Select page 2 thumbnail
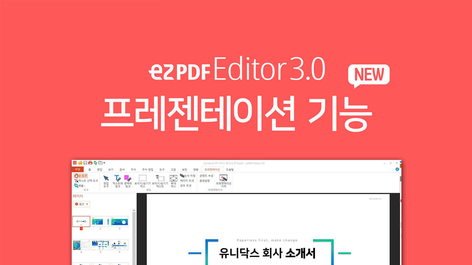This screenshot has height=265, width=472. click(x=100, y=221)
